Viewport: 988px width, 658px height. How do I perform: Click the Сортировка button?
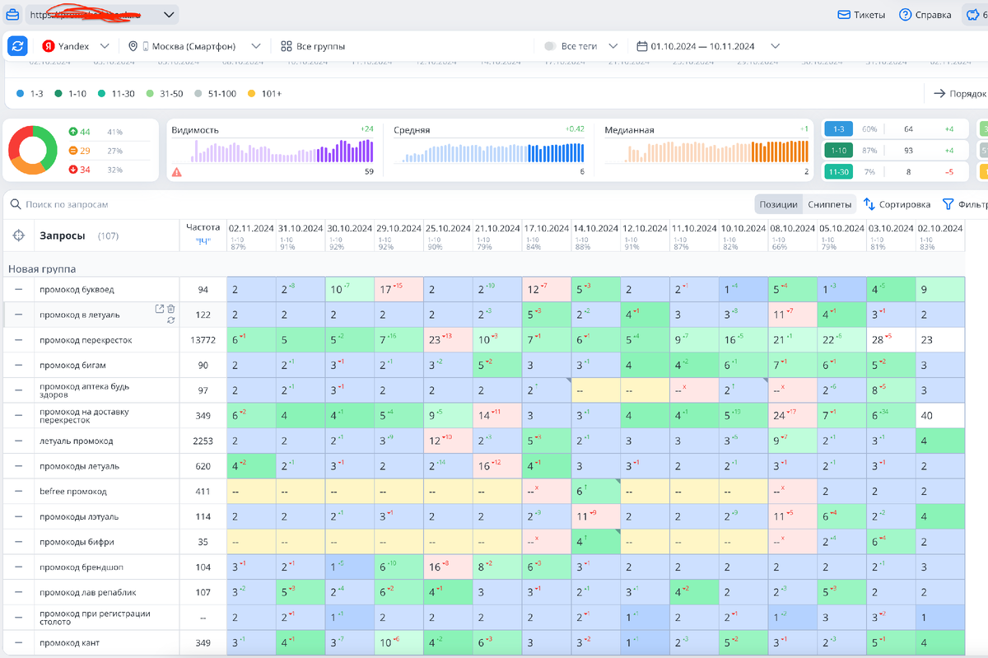[x=897, y=204]
